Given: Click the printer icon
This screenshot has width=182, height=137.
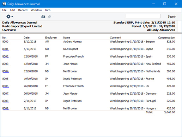Looking at the screenshot, I should (x=43, y=17).
